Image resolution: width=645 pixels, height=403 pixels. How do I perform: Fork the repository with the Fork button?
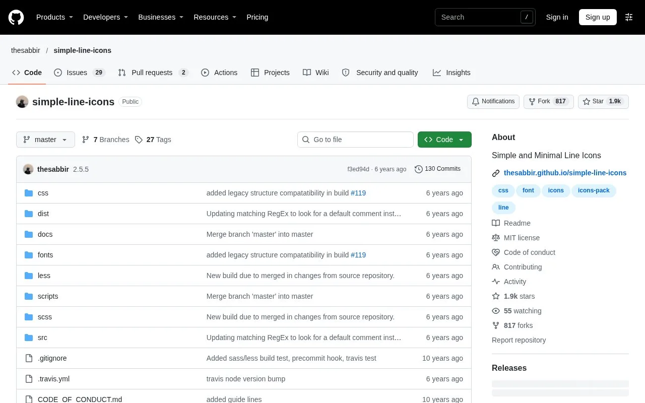coord(548,101)
